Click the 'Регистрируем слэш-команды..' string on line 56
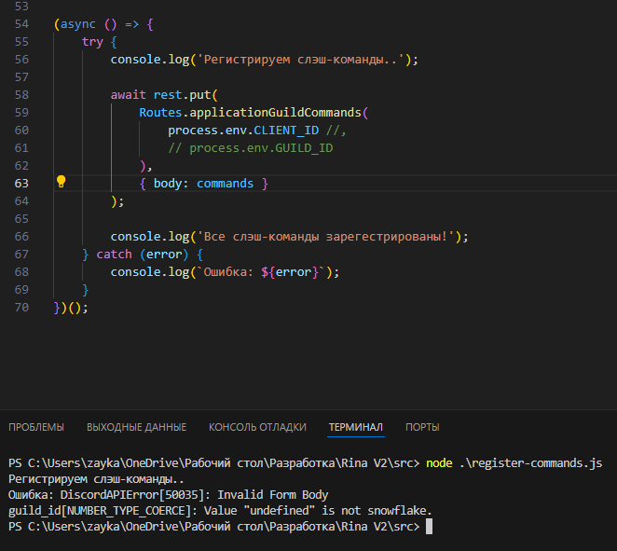The width and height of the screenshot is (617, 551). (x=301, y=60)
